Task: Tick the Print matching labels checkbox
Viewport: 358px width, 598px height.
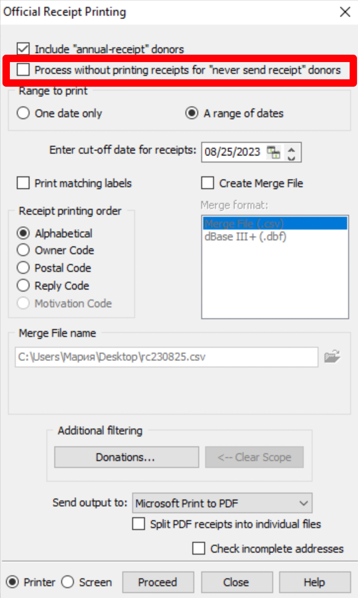Action: [23, 184]
